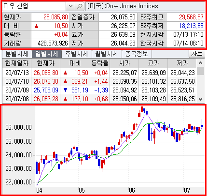Screen dimensions: 207x196
Task: Select the 일별시세 tab
Action: tap(47, 54)
